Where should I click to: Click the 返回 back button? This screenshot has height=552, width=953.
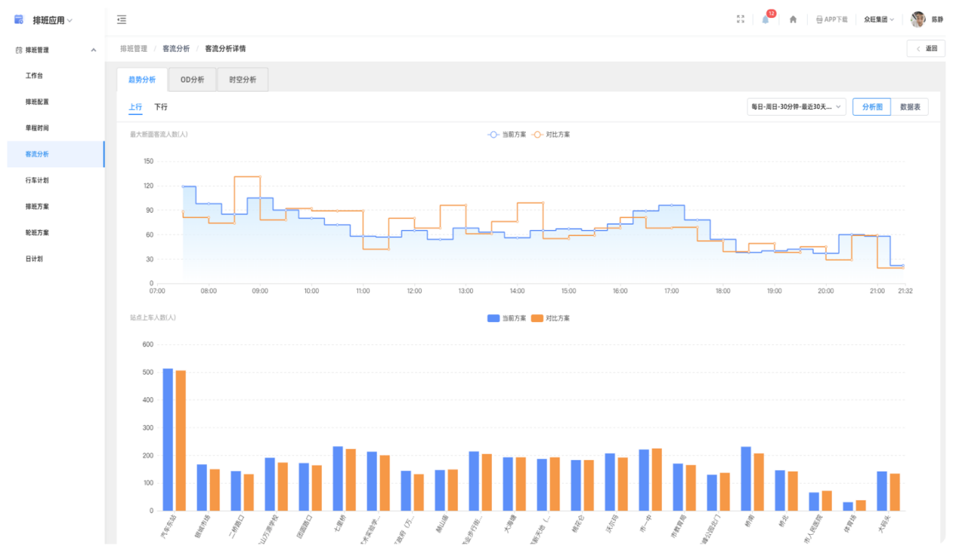pos(926,49)
